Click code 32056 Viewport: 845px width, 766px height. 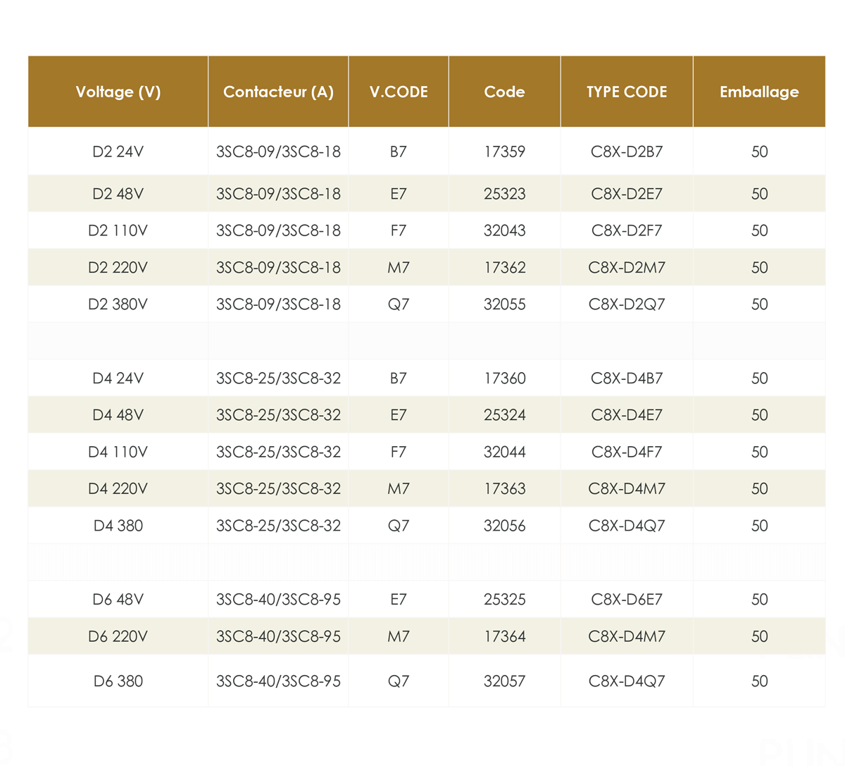point(504,526)
